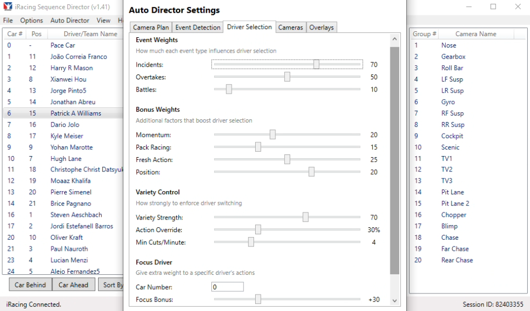Open the Options menu
The image size is (530, 311).
(32, 20)
